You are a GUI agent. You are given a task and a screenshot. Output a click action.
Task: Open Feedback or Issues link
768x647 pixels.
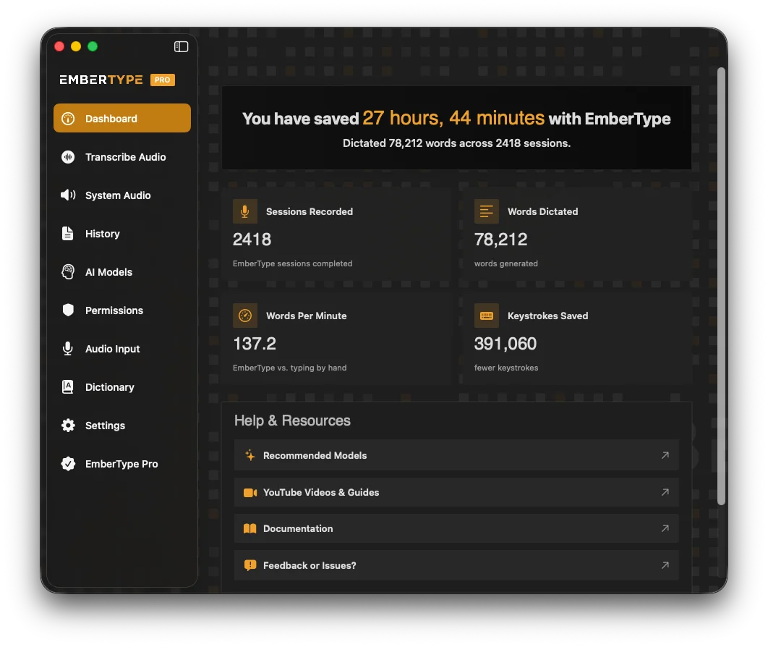pyautogui.click(x=456, y=565)
